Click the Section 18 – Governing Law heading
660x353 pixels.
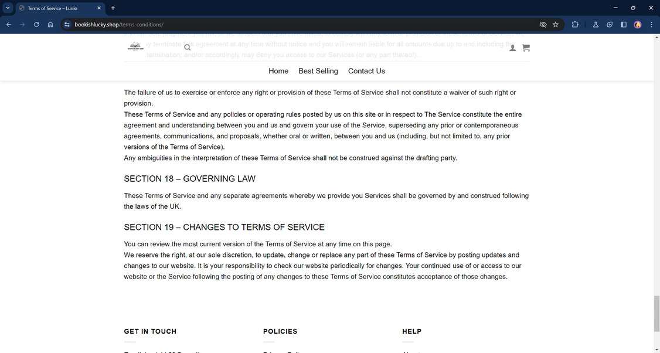[x=189, y=179]
